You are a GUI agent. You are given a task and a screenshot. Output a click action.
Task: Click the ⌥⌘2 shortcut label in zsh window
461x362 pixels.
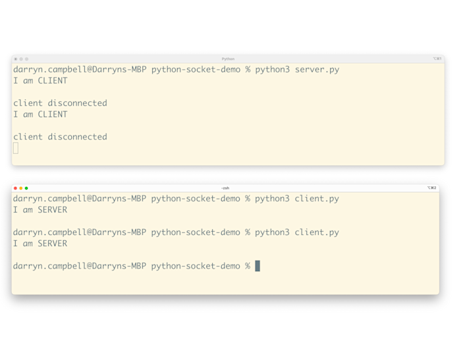point(431,188)
